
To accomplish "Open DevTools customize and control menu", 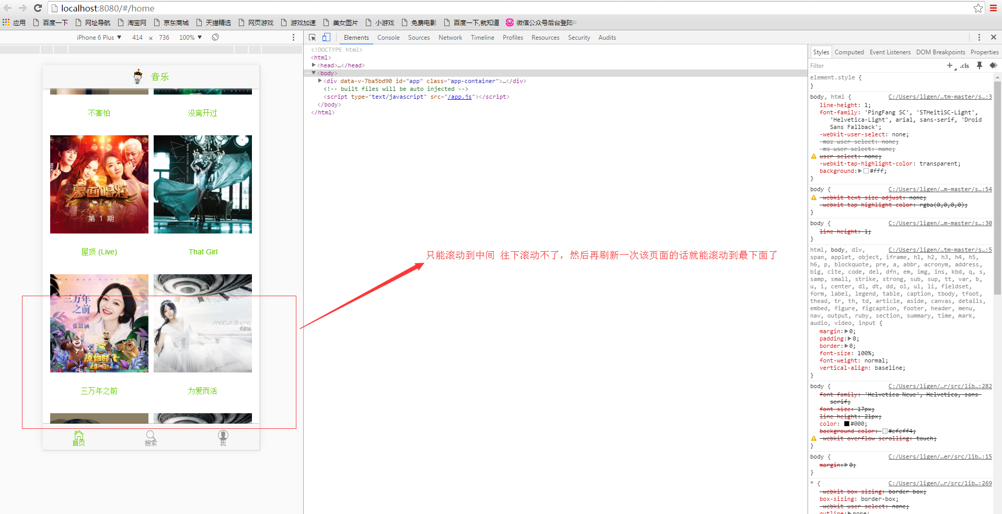I will 979,38.
